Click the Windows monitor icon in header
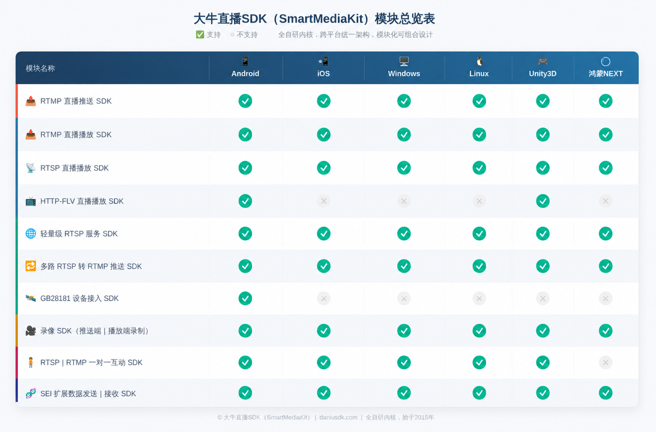Image resolution: width=656 pixels, height=432 pixels. [404, 62]
